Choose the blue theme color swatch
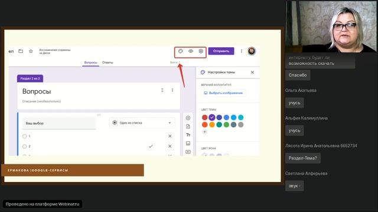378x212 pixels. pos(226,117)
